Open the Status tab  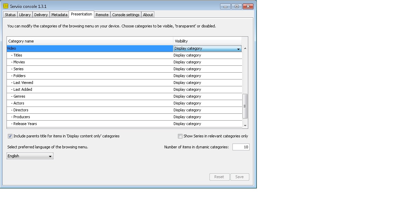coord(10,15)
